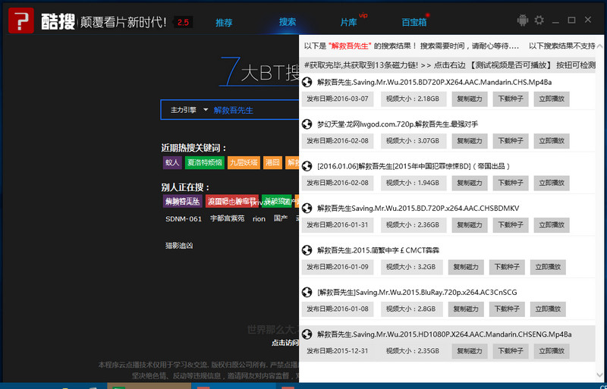Copy magnet for 2.18GB result
This screenshot has width=607, height=389.
470,99
